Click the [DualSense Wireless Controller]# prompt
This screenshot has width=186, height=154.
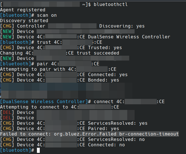pos(45,102)
